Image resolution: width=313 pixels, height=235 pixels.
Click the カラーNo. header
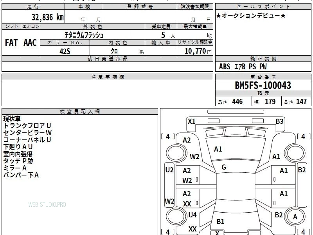tap(65, 43)
